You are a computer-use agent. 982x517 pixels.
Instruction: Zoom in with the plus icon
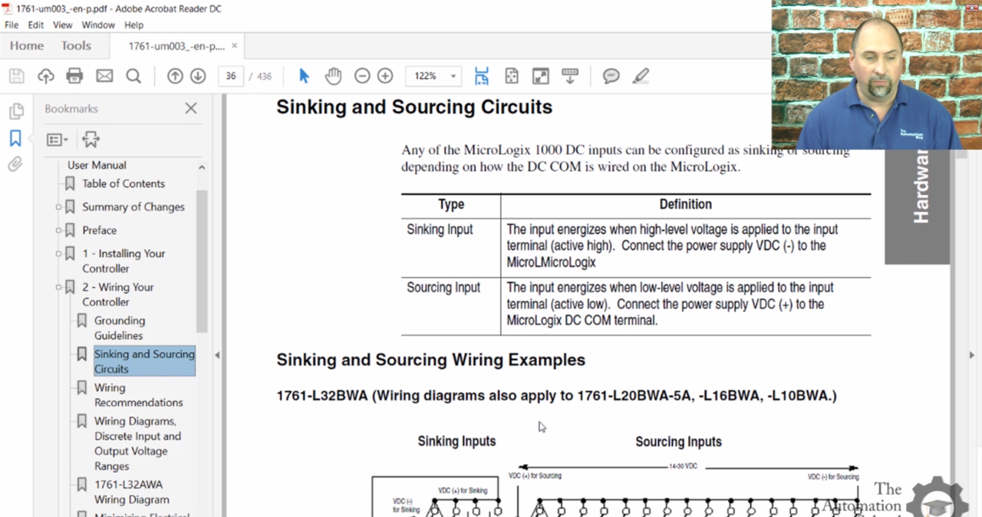click(x=385, y=76)
